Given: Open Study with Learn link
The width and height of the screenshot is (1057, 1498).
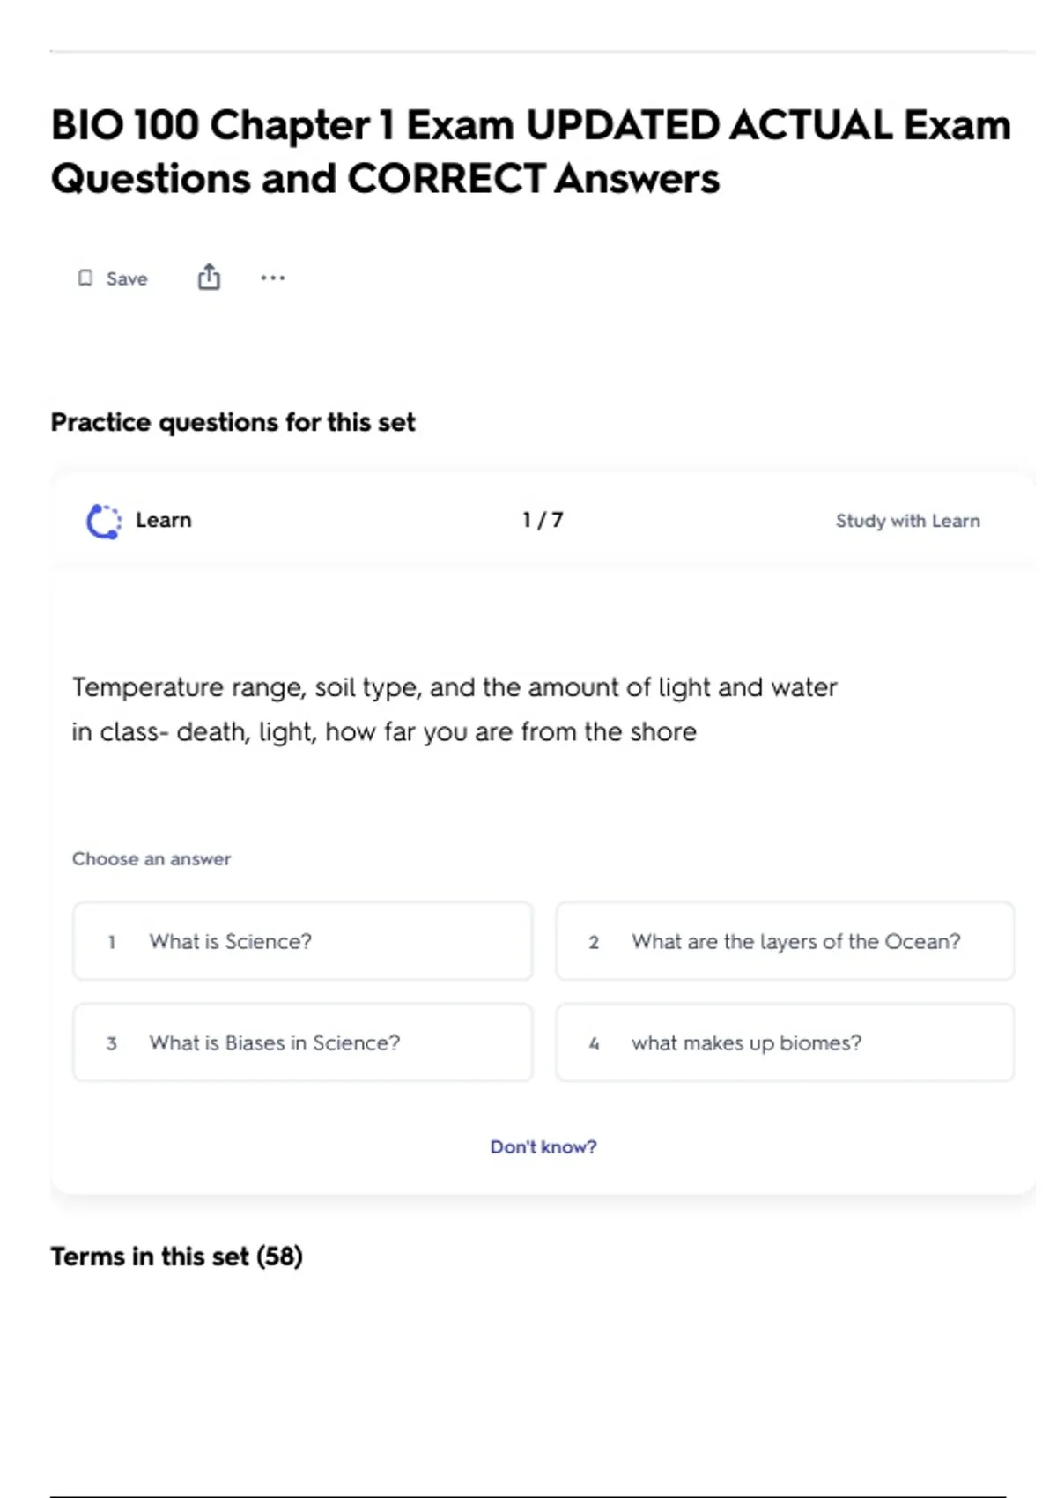Looking at the screenshot, I should [x=907, y=521].
